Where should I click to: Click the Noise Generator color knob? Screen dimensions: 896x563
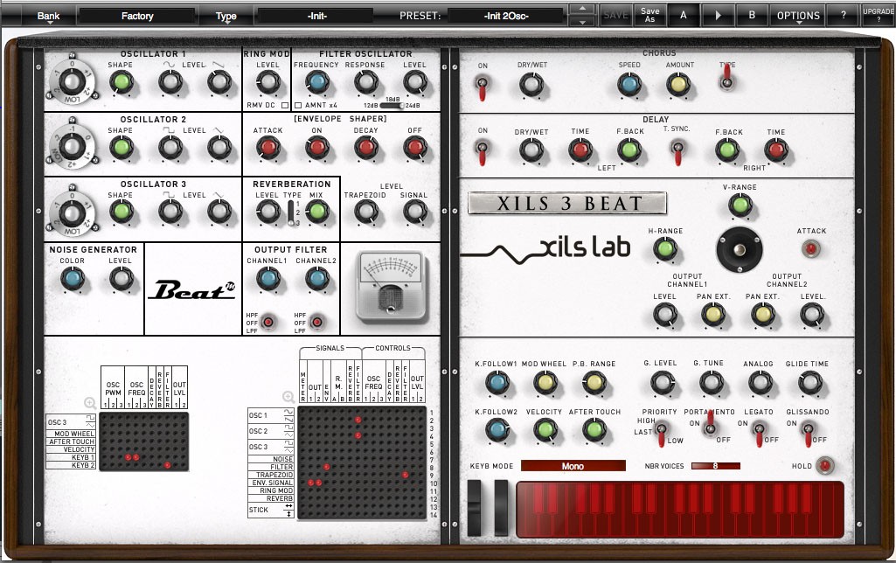(x=72, y=279)
